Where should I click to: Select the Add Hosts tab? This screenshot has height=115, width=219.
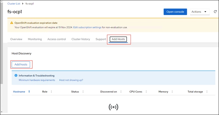tap(118, 39)
